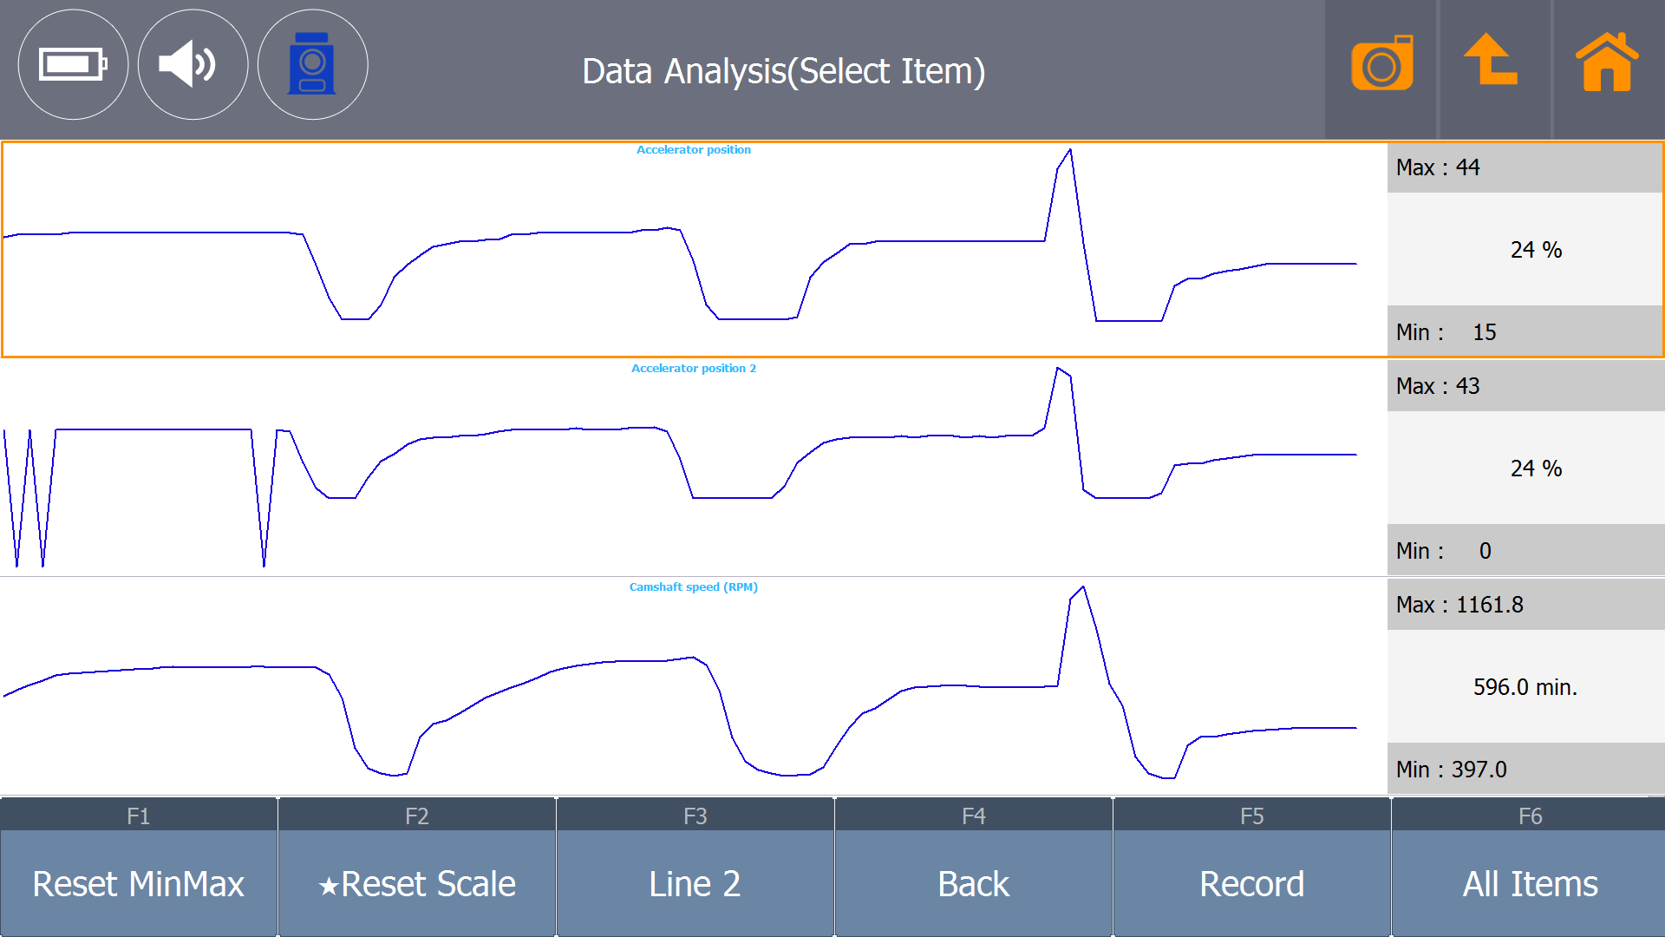This screenshot has width=1665, height=937.
Task: Click the battery status icon
Action: click(73, 64)
